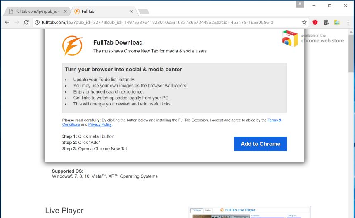Bookmark this page with the star

click(304, 22)
